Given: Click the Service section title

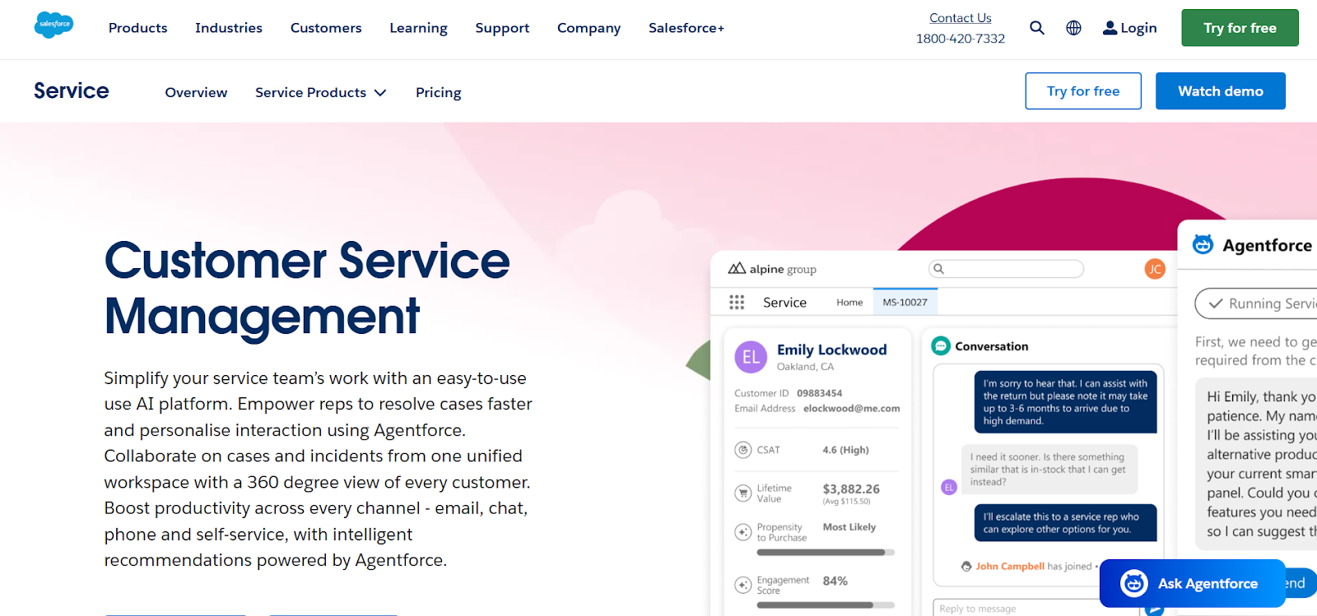Looking at the screenshot, I should pyautogui.click(x=72, y=90).
